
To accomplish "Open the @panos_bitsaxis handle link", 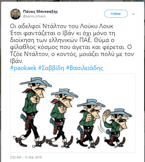I will point(34,16).
